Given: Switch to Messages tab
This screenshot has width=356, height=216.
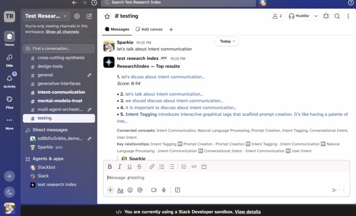Looking at the screenshot, I should click(x=117, y=29).
